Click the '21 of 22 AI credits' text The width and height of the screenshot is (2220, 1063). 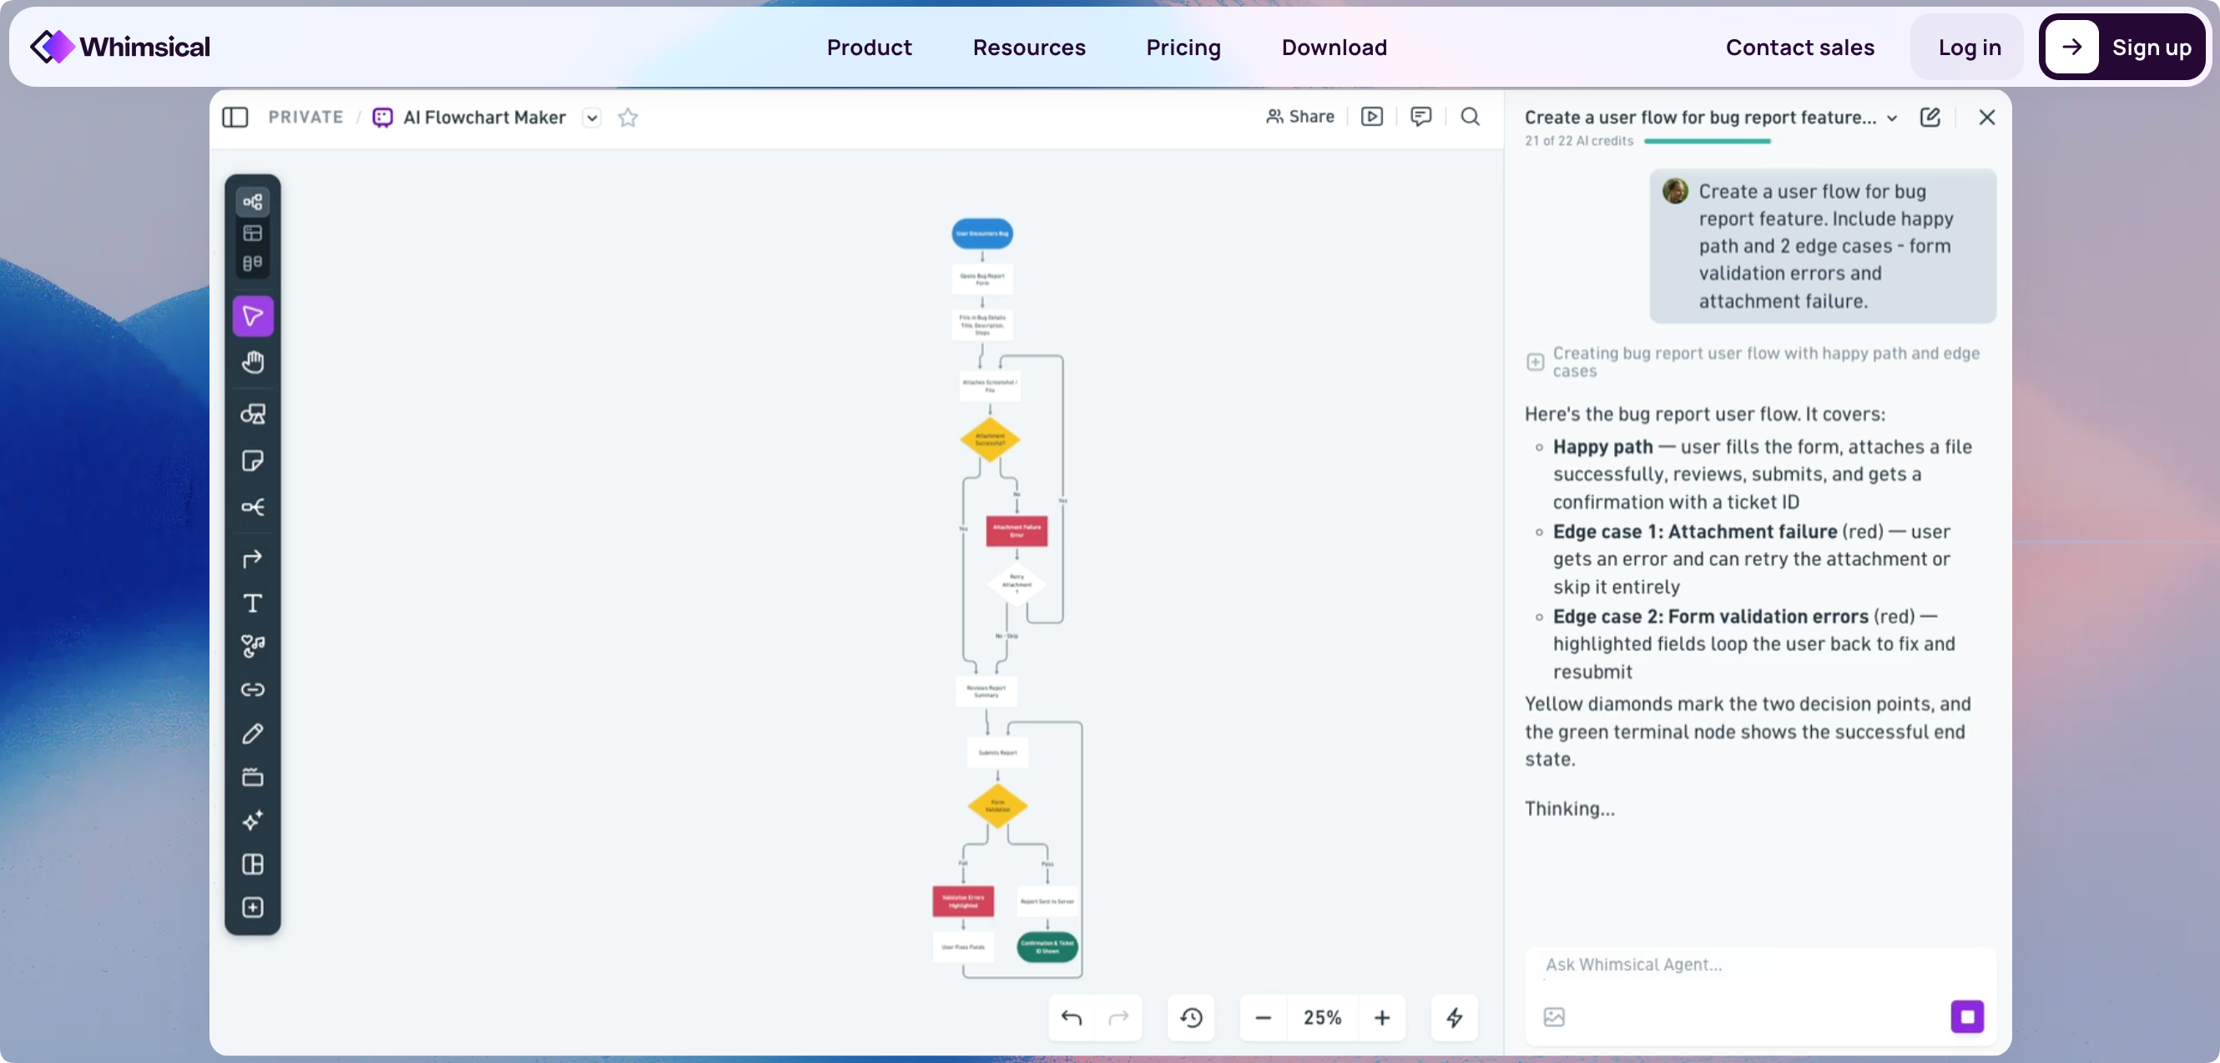click(x=1579, y=141)
